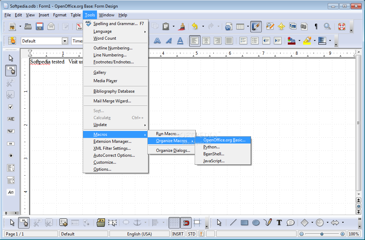
Task: Select OpenOffice.org Basic menu entry
Action: tap(223, 140)
